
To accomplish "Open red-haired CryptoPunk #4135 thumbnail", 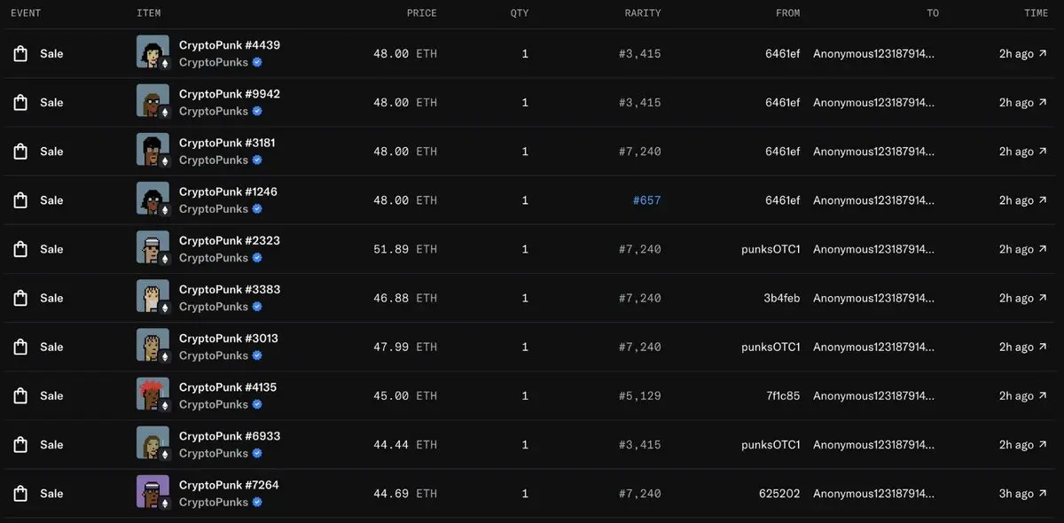I will [x=153, y=394].
